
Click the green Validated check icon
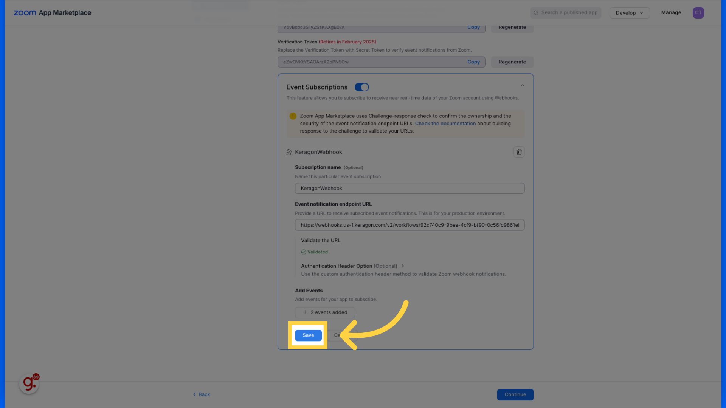point(304,252)
